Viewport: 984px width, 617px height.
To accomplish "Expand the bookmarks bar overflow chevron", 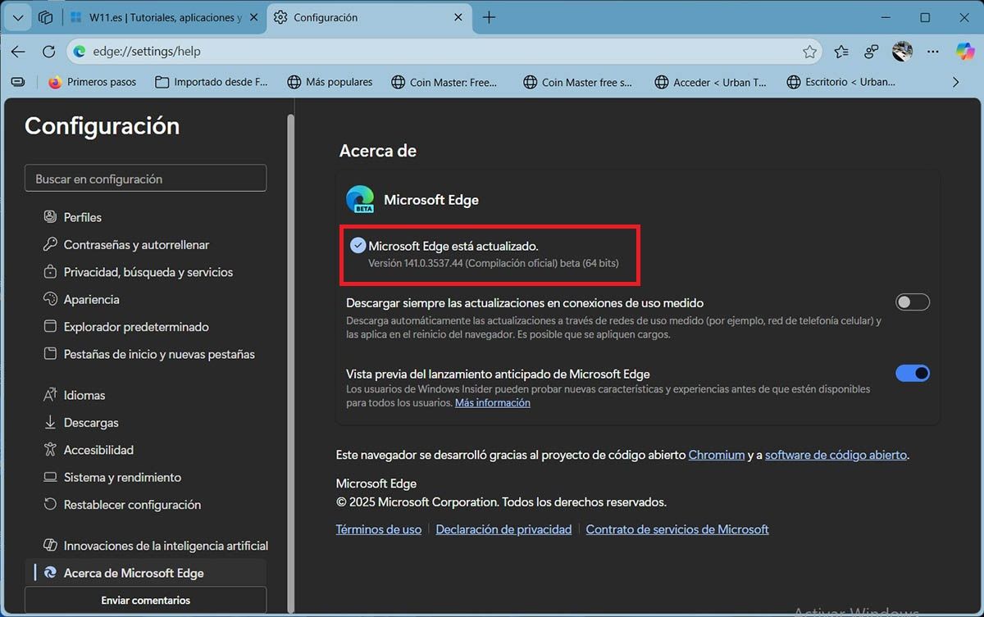I will (955, 82).
